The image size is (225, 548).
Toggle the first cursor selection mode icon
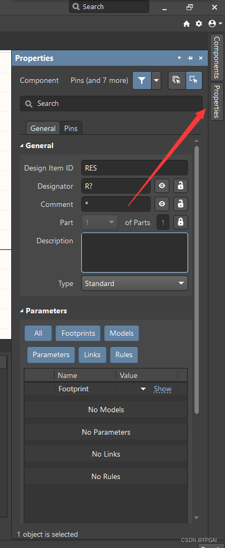pyautogui.click(x=176, y=80)
